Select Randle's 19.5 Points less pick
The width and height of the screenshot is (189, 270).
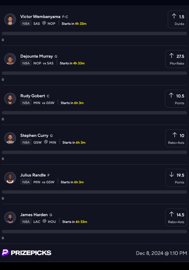pyautogui.click(x=176, y=178)
